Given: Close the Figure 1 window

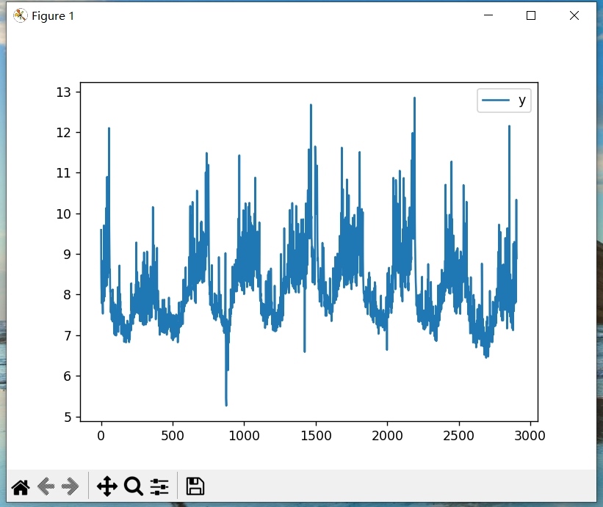Looking at the screenshot, I should click(x=574, y=15).
